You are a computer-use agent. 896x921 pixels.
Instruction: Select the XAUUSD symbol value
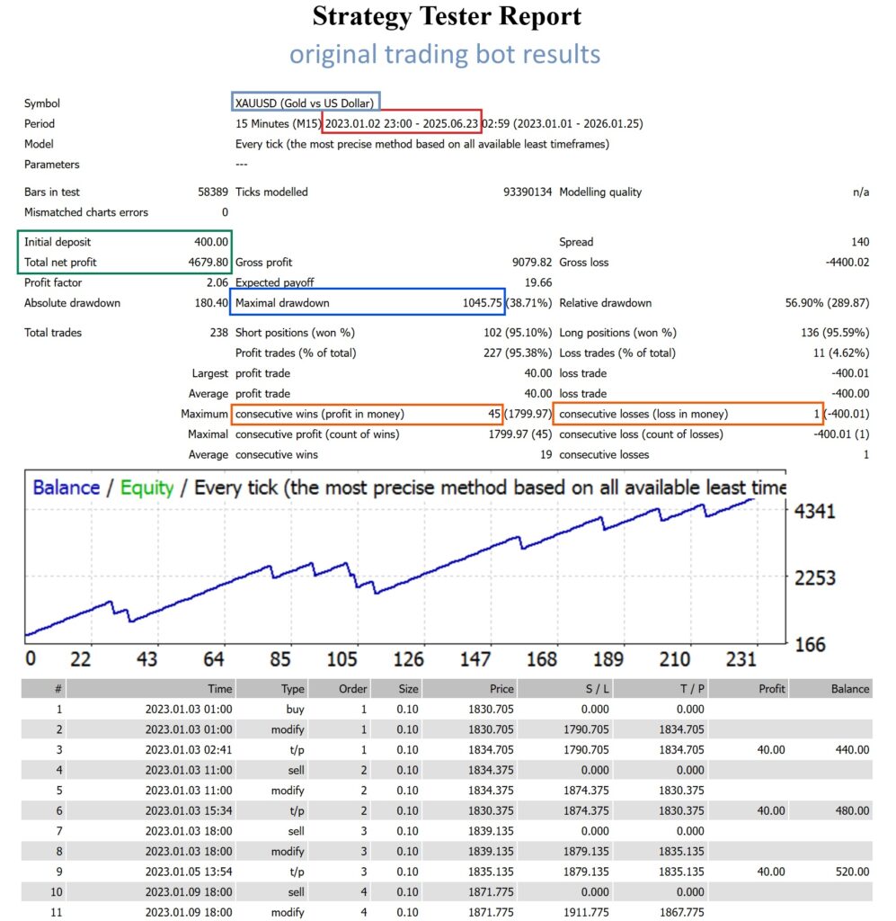coord(305,103)
